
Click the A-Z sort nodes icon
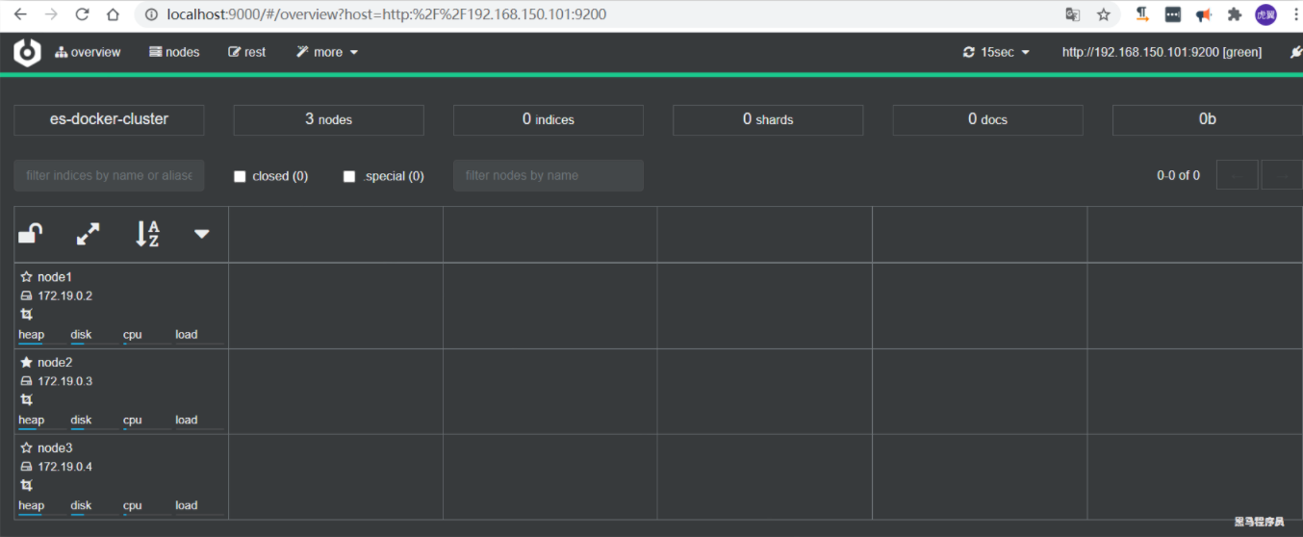pyautogui.click(x=147, y=234)
